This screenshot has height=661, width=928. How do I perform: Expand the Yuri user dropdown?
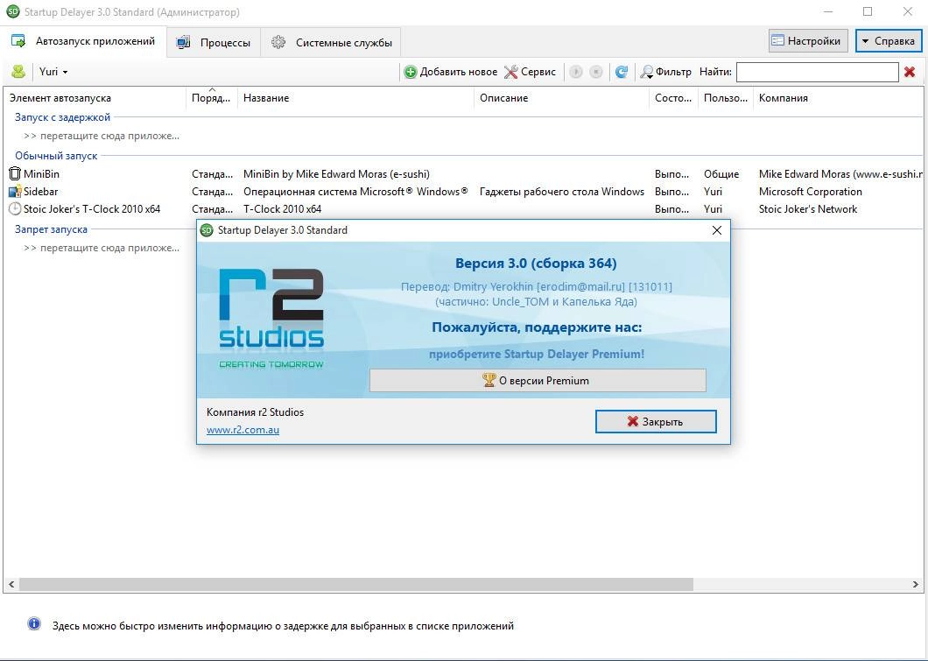click(x=53, y=72)
